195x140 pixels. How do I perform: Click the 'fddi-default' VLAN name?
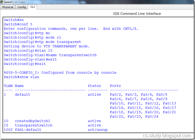[28, 129]
